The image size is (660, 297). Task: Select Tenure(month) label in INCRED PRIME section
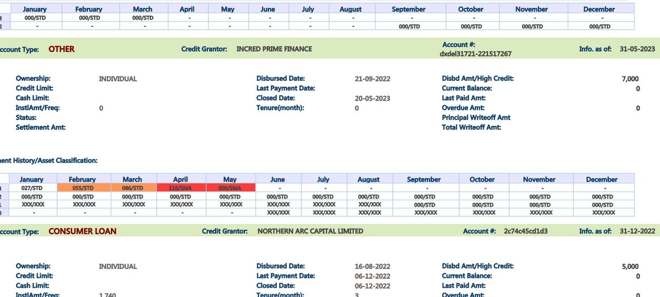click(x=280, y=108)
